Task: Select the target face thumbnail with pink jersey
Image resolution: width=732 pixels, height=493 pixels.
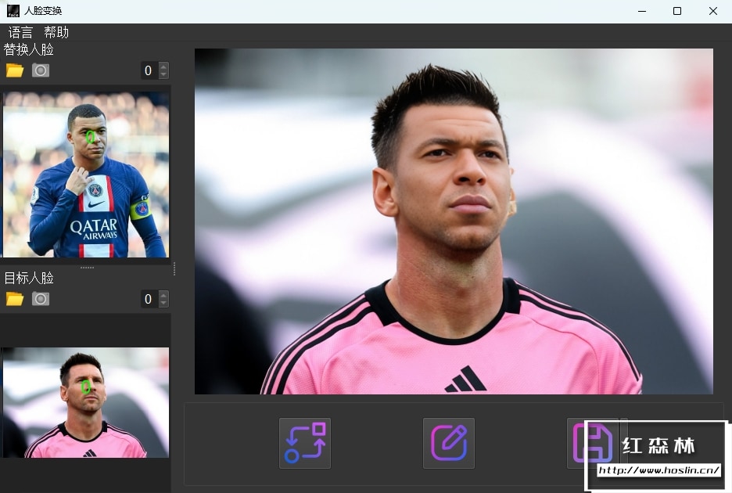Action: (86, 402)
